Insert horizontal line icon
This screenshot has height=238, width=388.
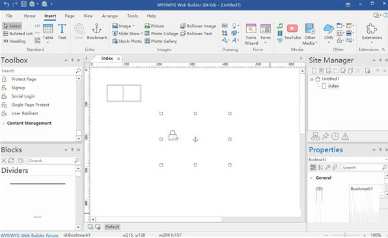[37, 33]
